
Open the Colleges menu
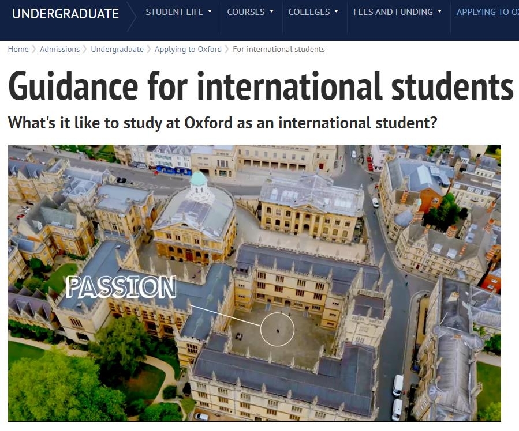tap(309, 12)
